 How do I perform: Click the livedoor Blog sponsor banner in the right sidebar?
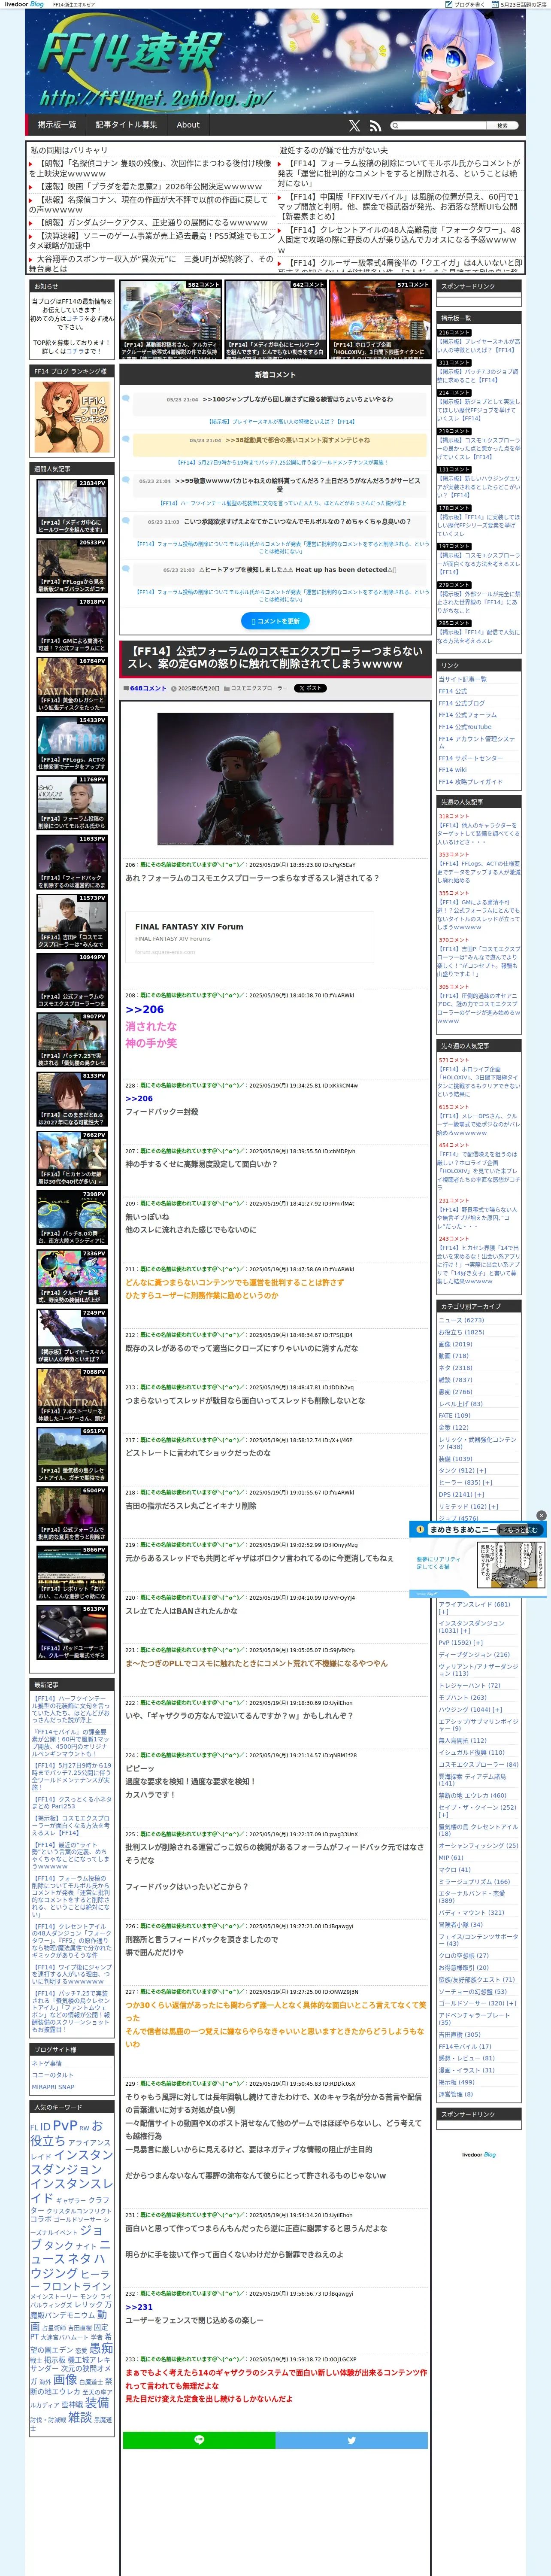478,2154
